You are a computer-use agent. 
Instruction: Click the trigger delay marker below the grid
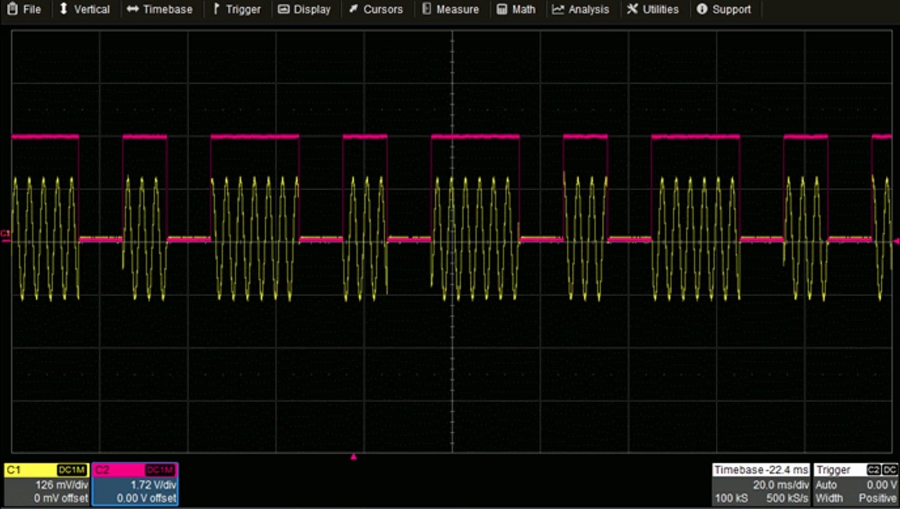(x=354, y=456)
